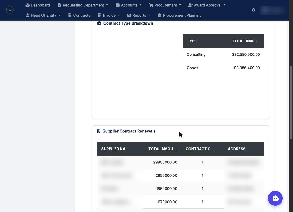Viewport: 293px width, 212px height.
Task: Open the notifications bell
Action: 253,10
